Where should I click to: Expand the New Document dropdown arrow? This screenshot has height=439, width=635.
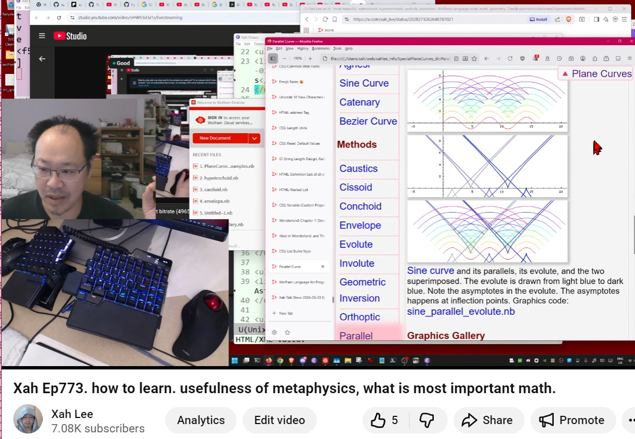coord(254,138)
